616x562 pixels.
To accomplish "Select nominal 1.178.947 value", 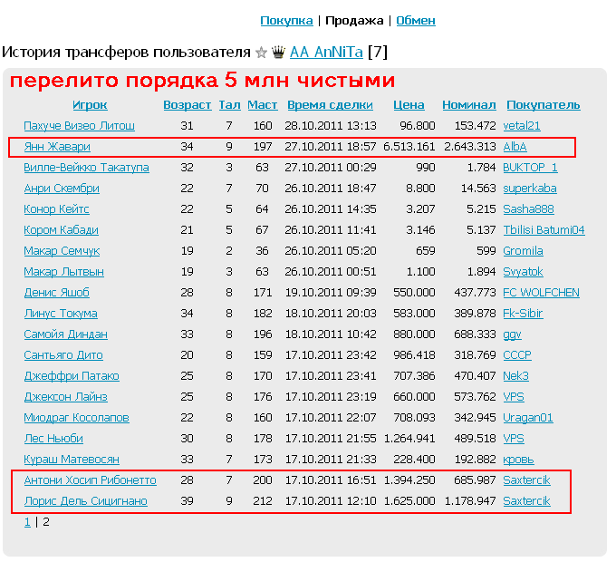I will click(x=470, y=500).
